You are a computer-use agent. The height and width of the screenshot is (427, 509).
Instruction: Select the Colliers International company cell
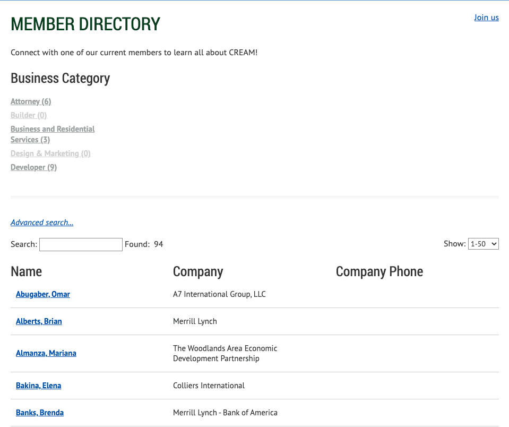[x=209, y=386]
